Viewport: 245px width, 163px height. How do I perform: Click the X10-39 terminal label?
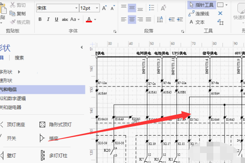[102, 143]
